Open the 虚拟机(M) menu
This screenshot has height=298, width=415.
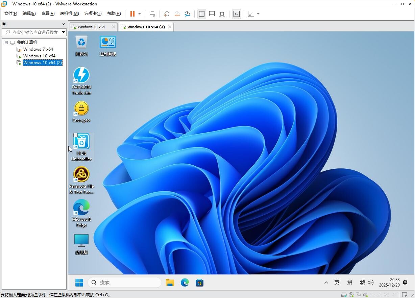[69, 13]
